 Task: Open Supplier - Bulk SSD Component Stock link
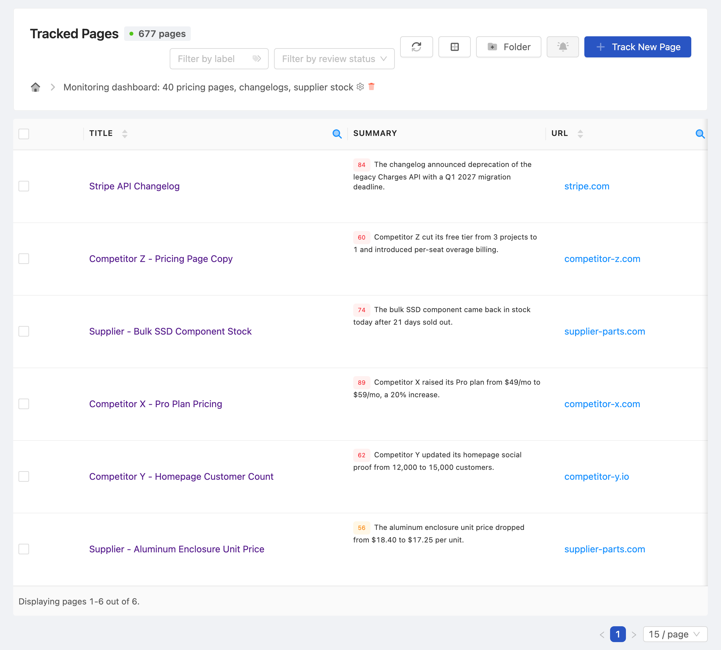170,331
